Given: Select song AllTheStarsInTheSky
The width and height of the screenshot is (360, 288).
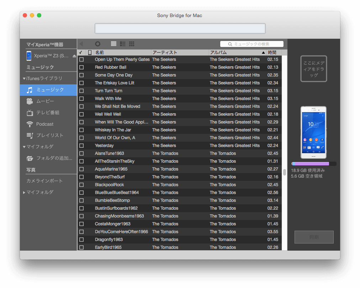Looking at the screenshot, I should point(115,161).
